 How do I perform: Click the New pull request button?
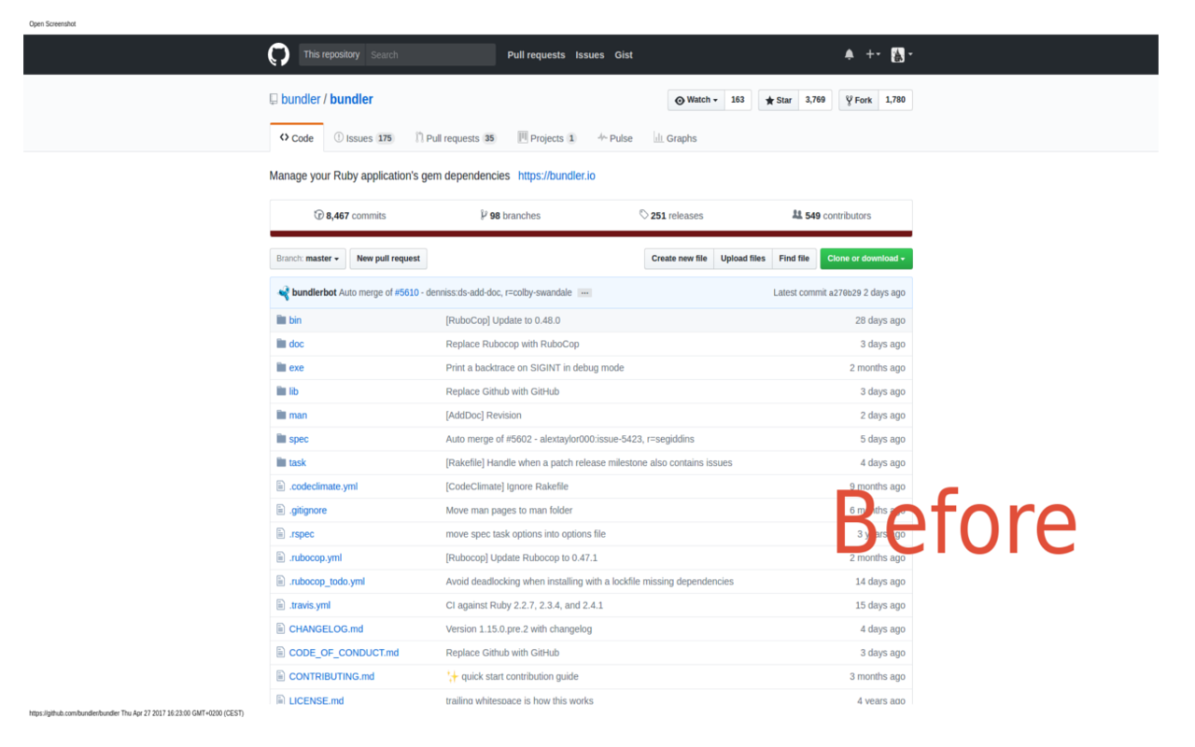click(x=388, y=259)
